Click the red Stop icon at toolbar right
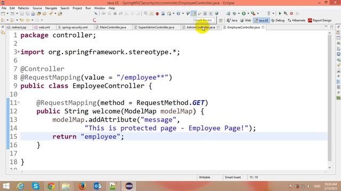The image size is (341, 191). pyautogui.click(x=291, y=13)
